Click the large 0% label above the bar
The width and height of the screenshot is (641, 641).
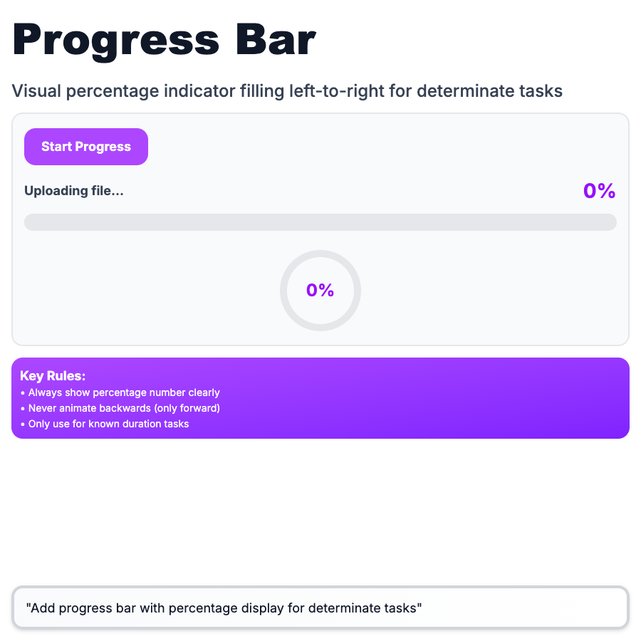click(x=599, y=191)
